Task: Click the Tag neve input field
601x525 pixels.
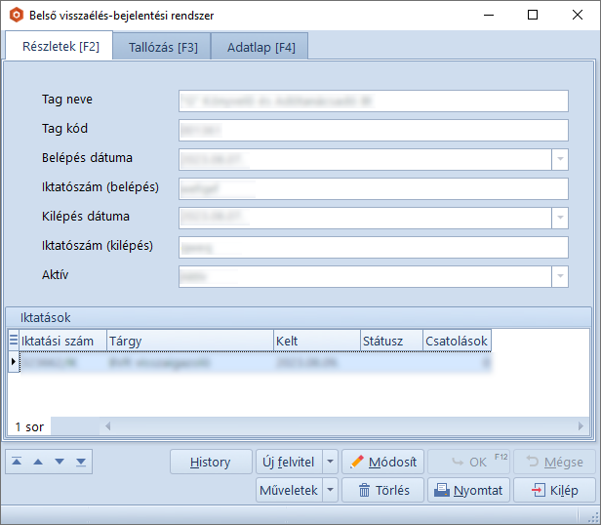Action: pos(373,101)
